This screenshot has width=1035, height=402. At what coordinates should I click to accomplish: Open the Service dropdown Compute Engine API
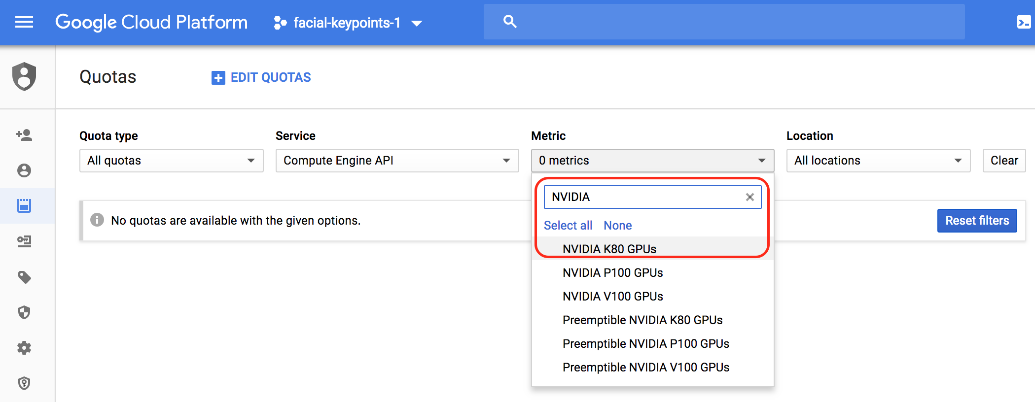pyautogui.click(x=397, y=161)
